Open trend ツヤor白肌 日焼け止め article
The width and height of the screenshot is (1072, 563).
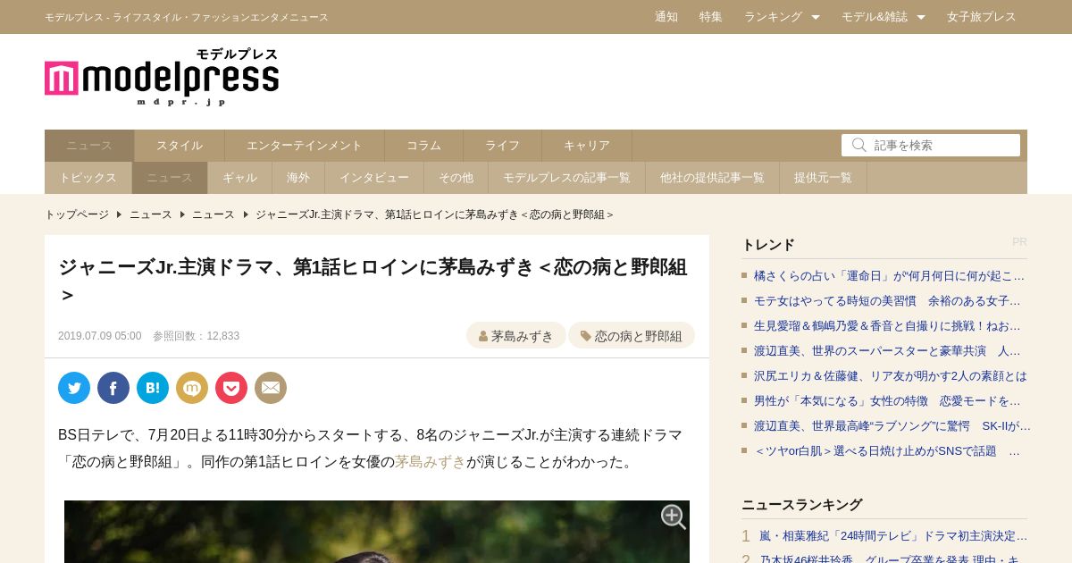[887, 451]
